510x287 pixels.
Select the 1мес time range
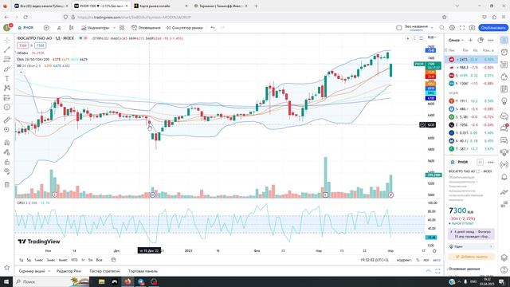(x=39, y=260)
